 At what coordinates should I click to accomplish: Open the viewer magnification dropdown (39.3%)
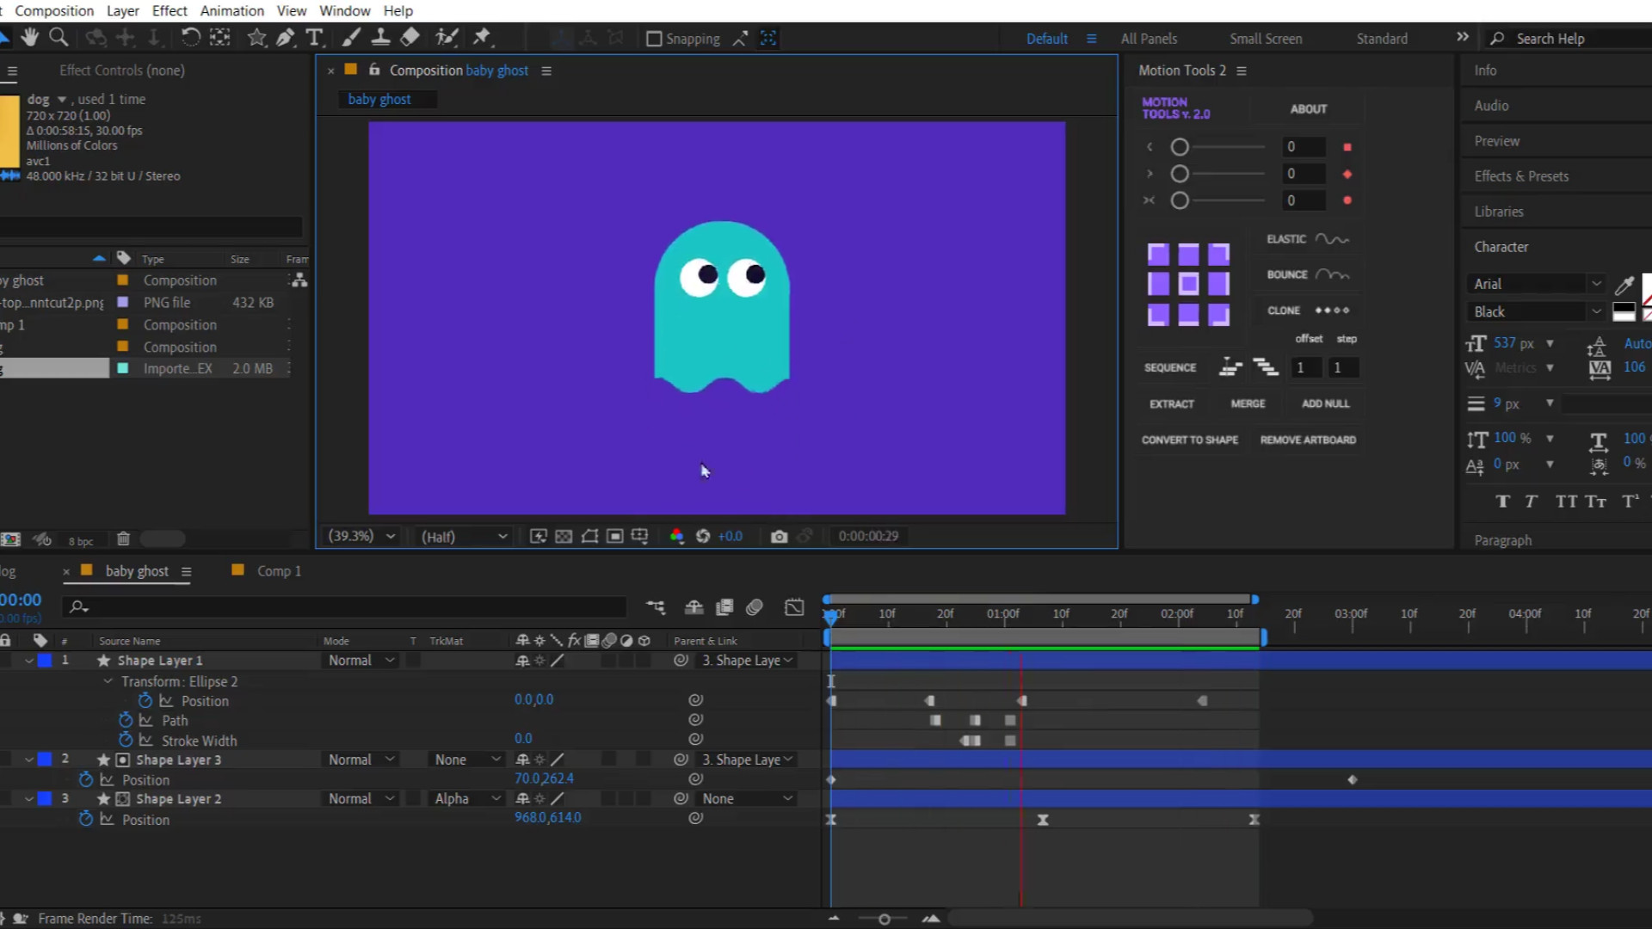[361, 536]
